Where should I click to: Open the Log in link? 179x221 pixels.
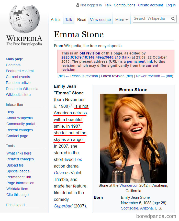(x=171, y=5)
